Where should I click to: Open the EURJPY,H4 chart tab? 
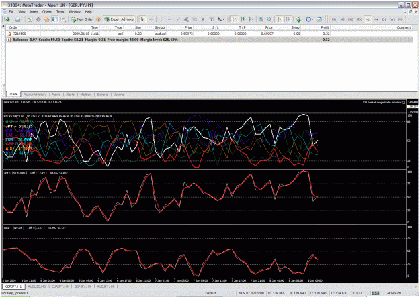[x=60, y=286]
